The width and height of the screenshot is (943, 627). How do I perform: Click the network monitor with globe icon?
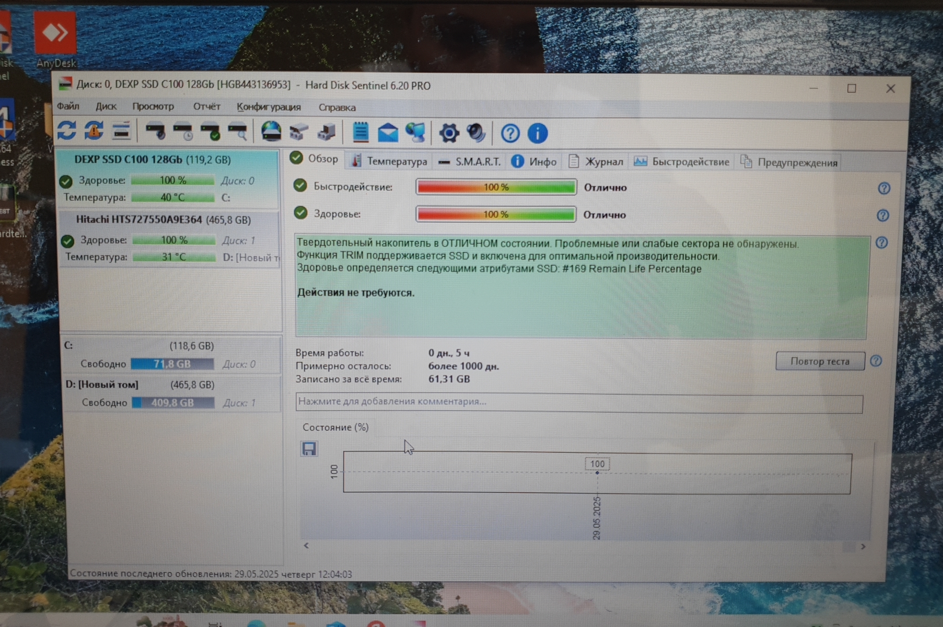[x=416, y=133]
